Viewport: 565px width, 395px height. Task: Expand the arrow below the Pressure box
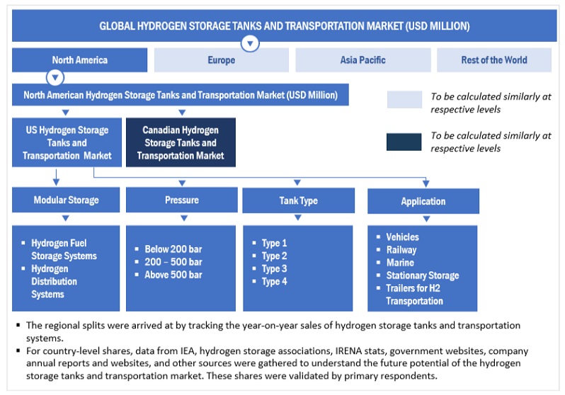[182, 219]
